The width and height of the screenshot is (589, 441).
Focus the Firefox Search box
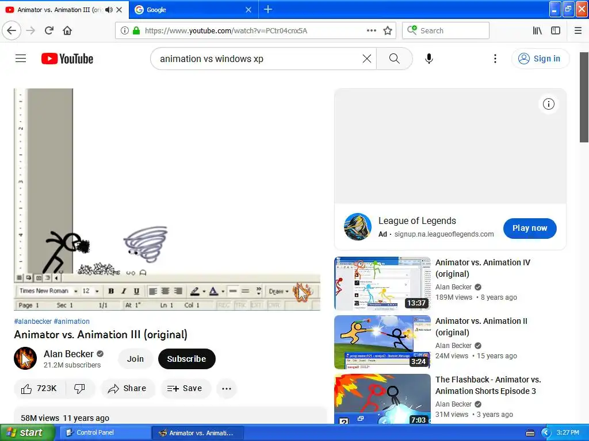(x=446, y=31)
